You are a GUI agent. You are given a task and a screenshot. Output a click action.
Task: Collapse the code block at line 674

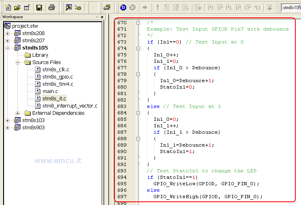[x=138, y=48]
